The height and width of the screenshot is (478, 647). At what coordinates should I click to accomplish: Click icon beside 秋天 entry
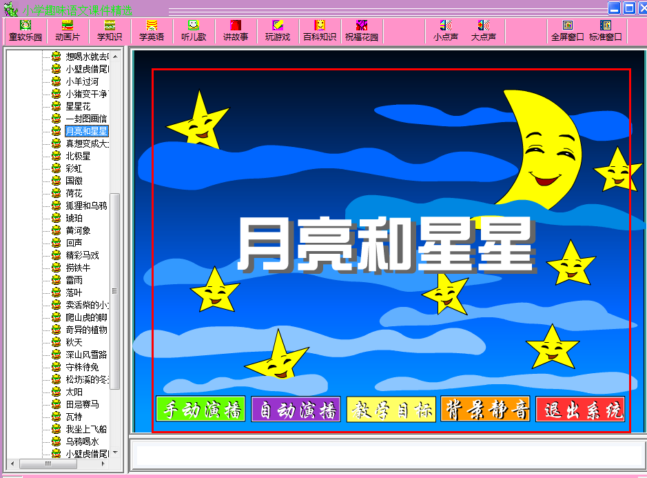[x=56, y=341]
